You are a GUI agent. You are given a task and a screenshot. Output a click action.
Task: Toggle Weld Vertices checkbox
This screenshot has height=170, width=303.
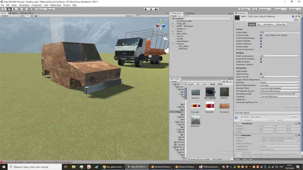tap(261, 74)
